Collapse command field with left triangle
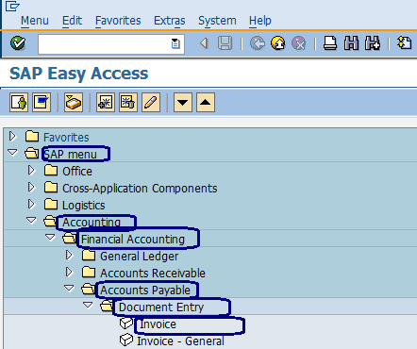The height and width of the screenshot is (349, 417). 205,43
